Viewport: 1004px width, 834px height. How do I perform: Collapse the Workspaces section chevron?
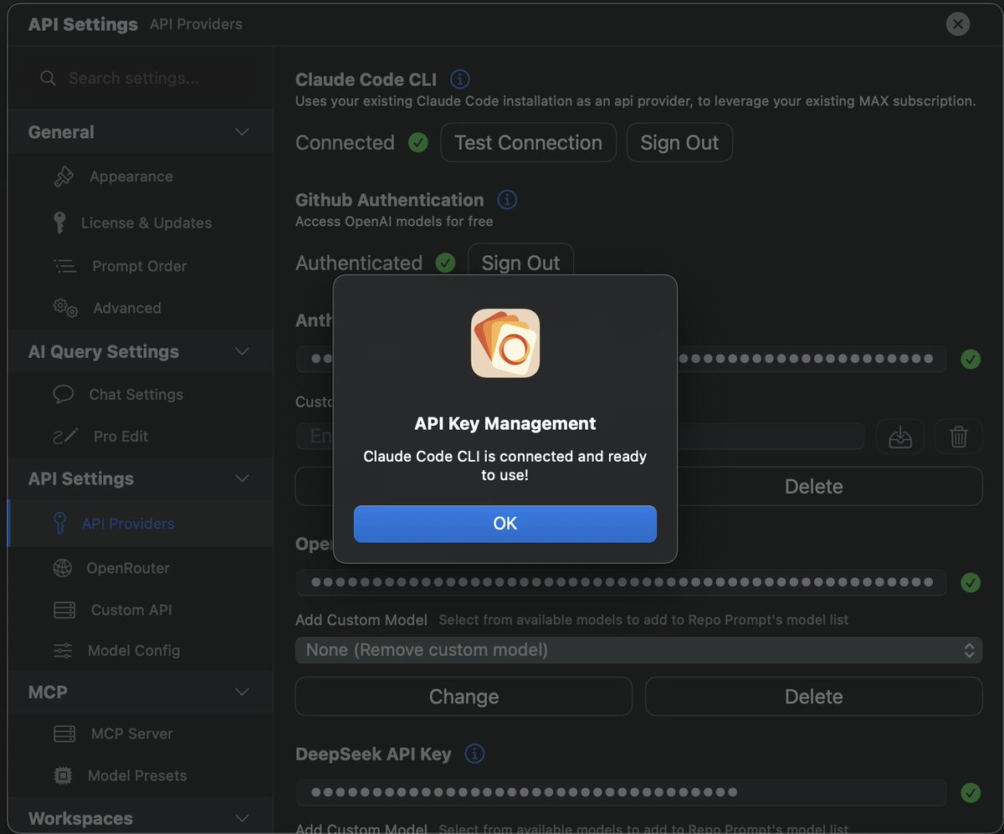242,818
